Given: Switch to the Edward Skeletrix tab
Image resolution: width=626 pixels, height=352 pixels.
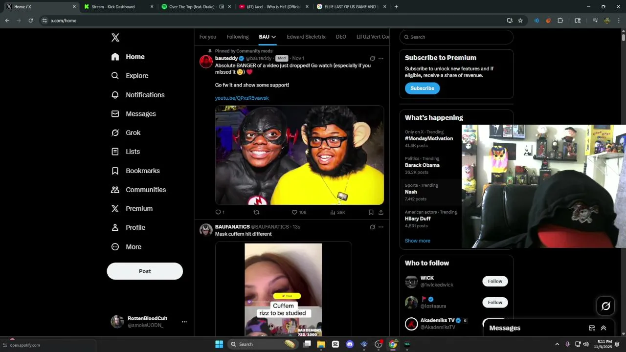Looking at the screenshot, I should pos(306,37).
